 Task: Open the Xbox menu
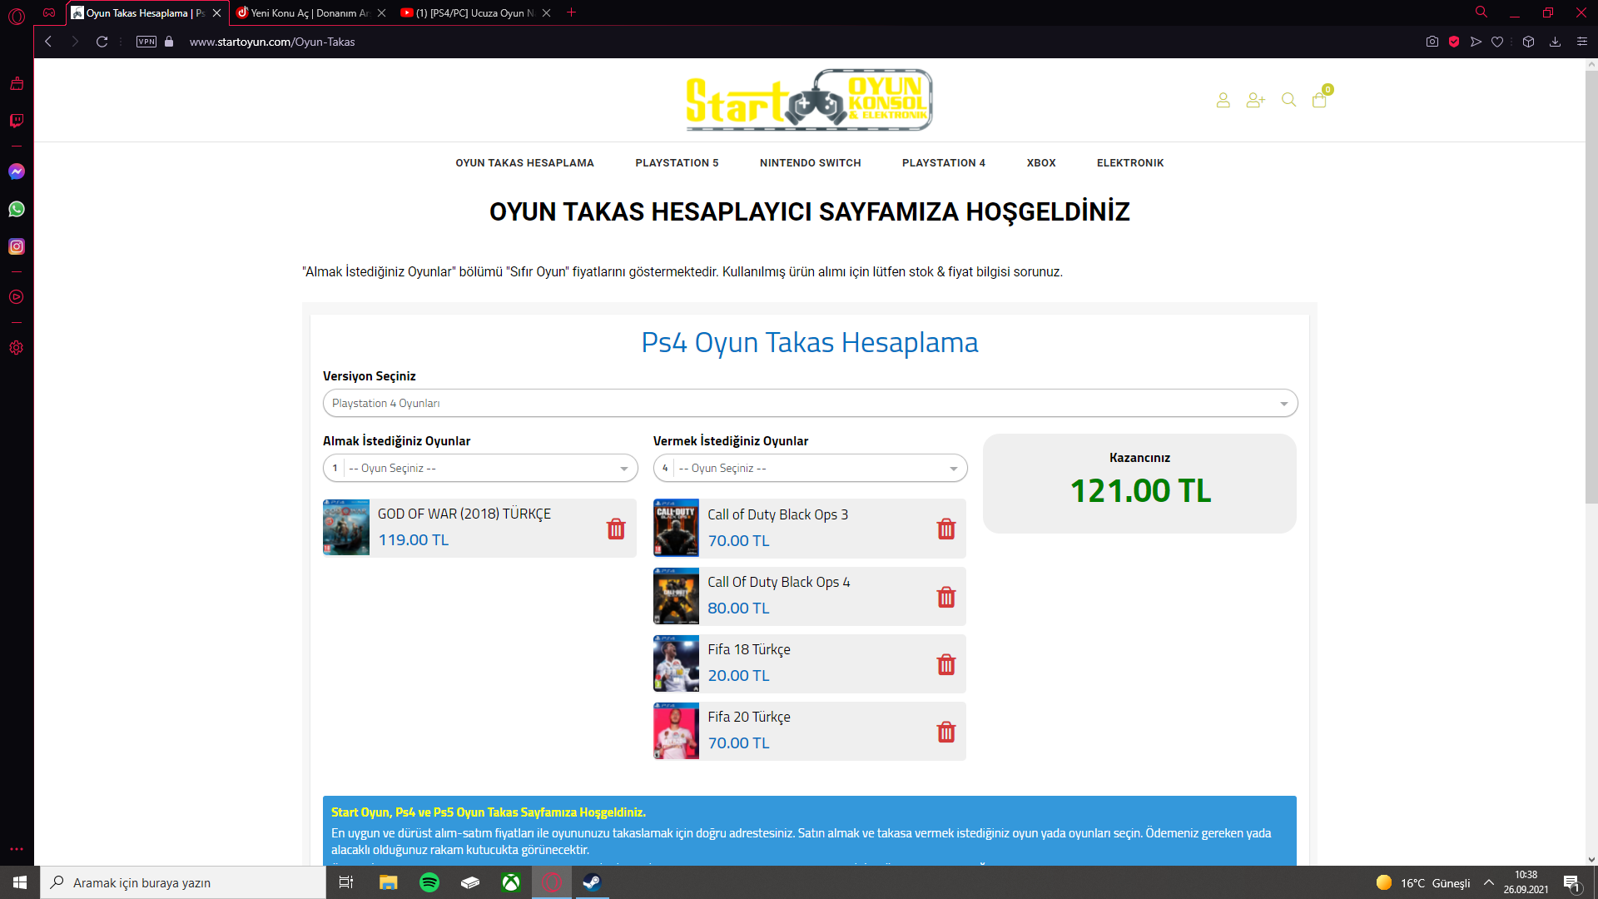(1041, 163)
